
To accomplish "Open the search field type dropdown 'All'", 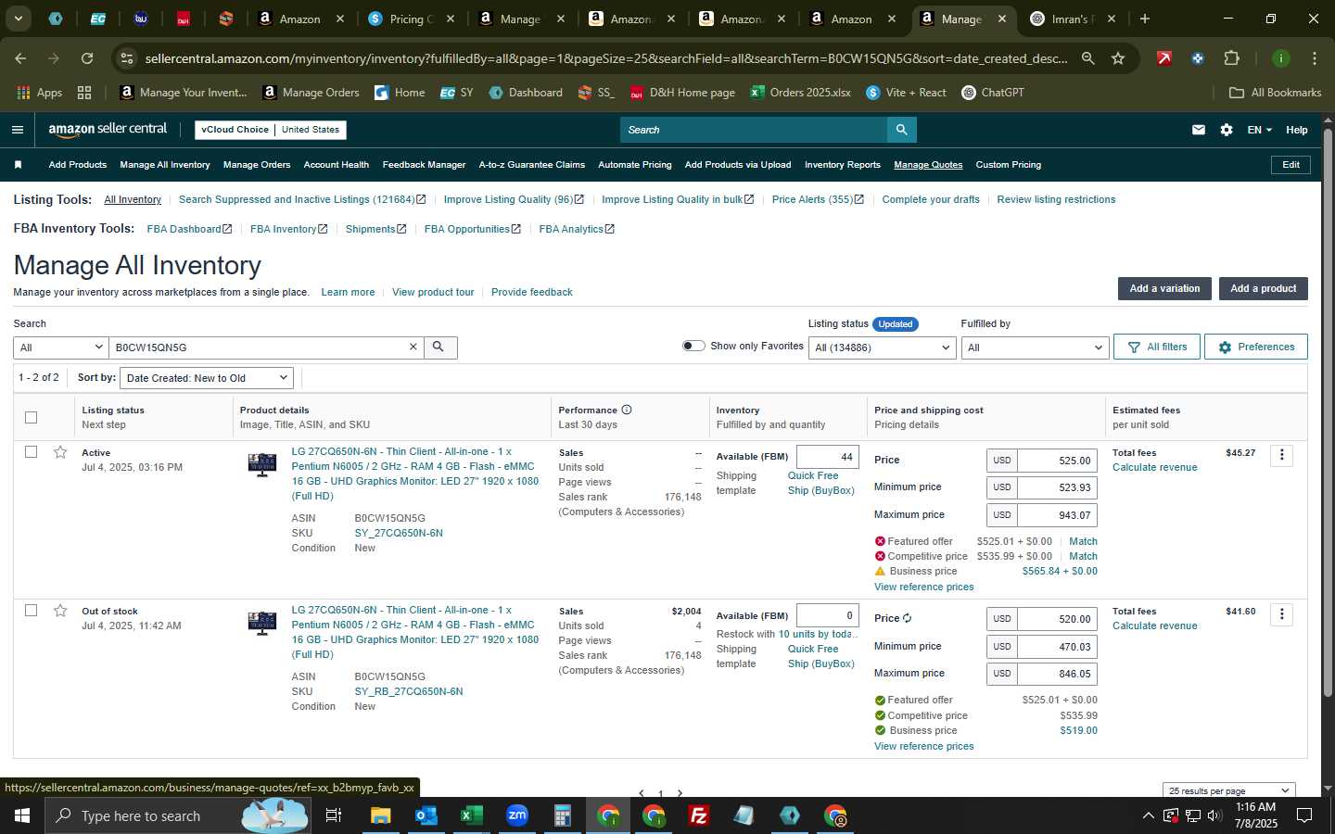I will [x=61, y=347].
